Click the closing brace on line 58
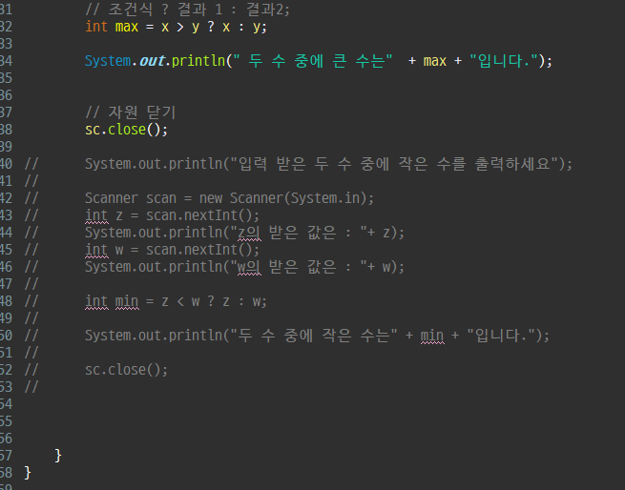The height and width of the screenshot is (490, 625). pos(28,473)
